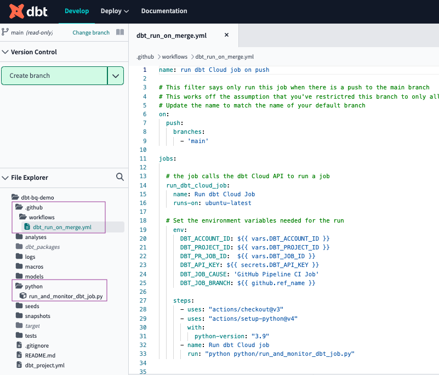Click the DBT_ACCOUNT_ID env line

point(255,238)
